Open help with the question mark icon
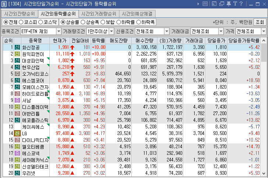The width and height of the screenshot is (268, 178). [x=241, y=4]
